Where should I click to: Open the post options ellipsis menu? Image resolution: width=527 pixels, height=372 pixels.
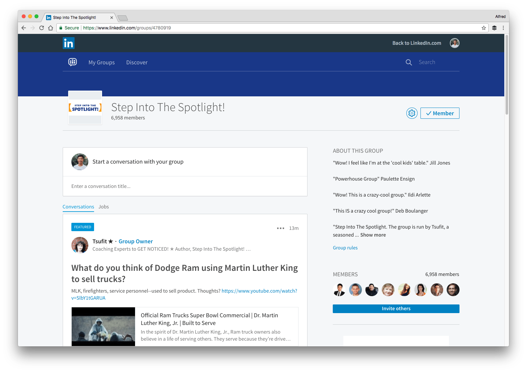point(280,228)
